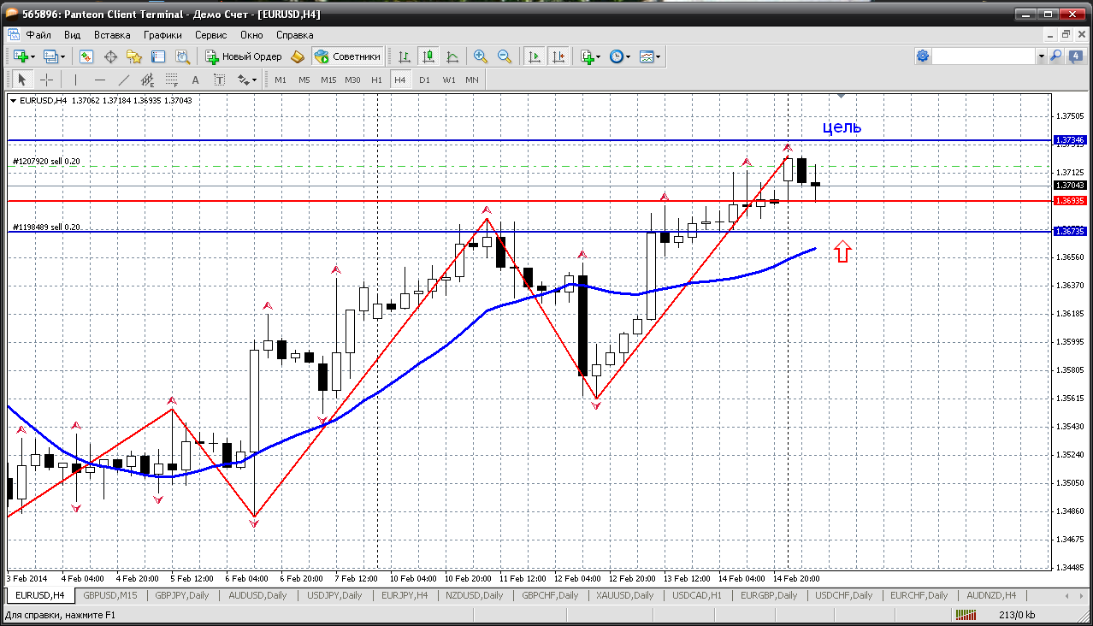Image resolution: width=1093 pixels, height=626 pixels.
Task: Zoom out of the chart
Action: [x=505, y=56]
